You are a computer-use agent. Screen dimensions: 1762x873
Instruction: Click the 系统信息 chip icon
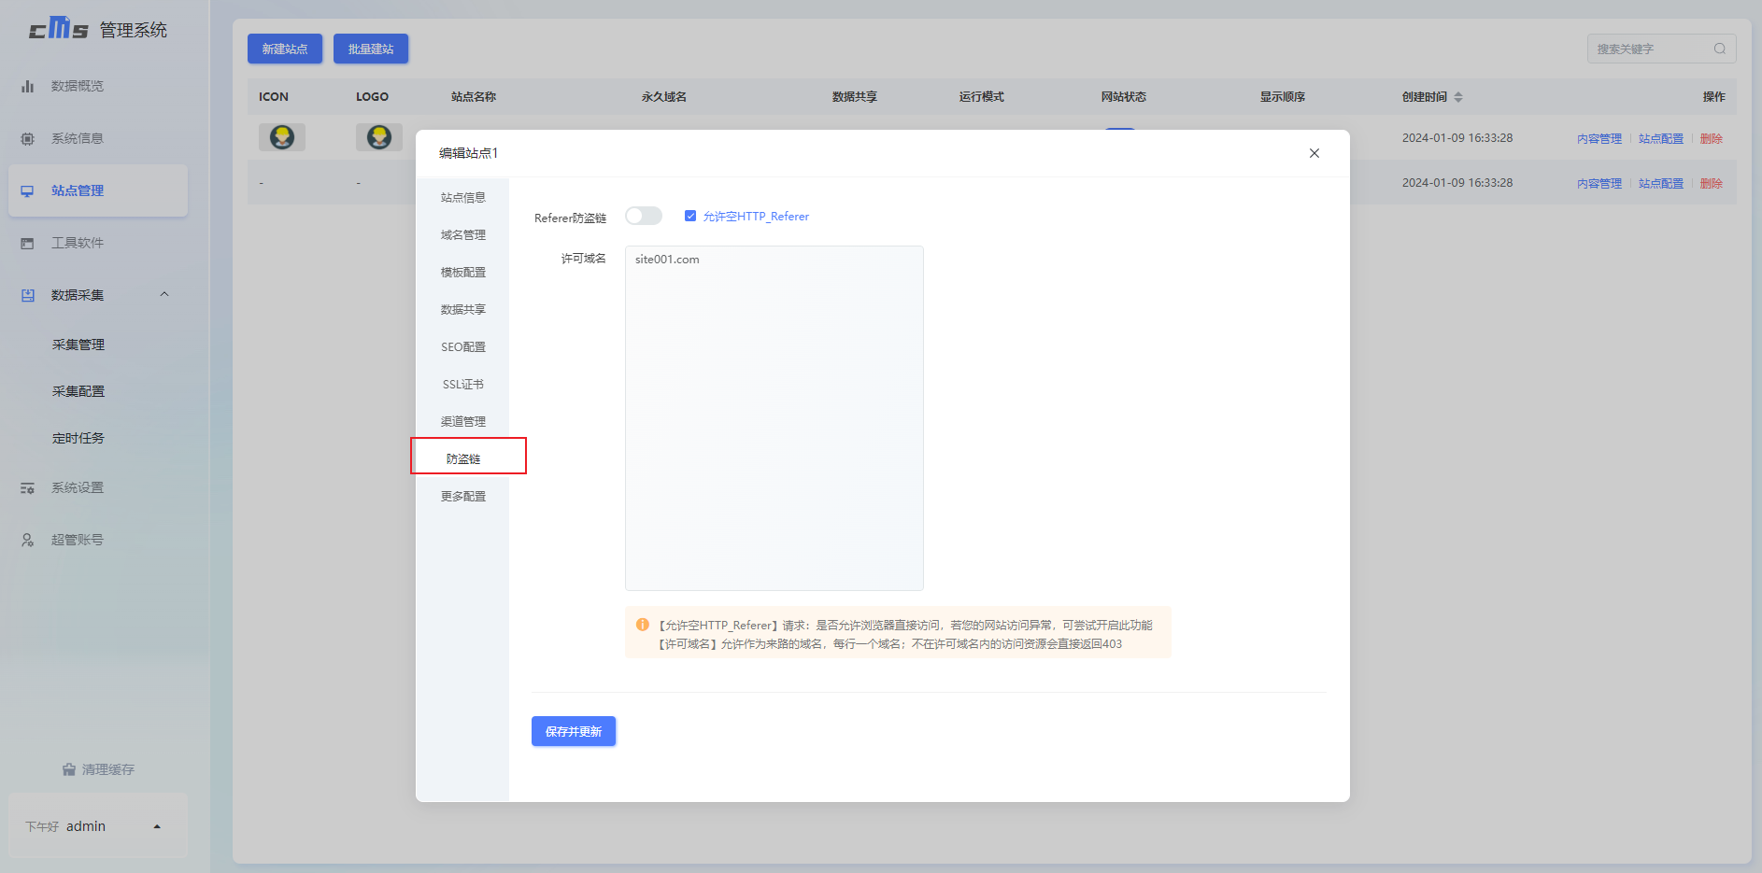click(28, 138)
